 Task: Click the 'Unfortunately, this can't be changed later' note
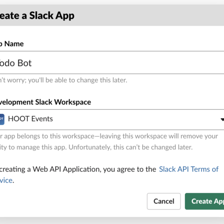[x=130, y=147]
